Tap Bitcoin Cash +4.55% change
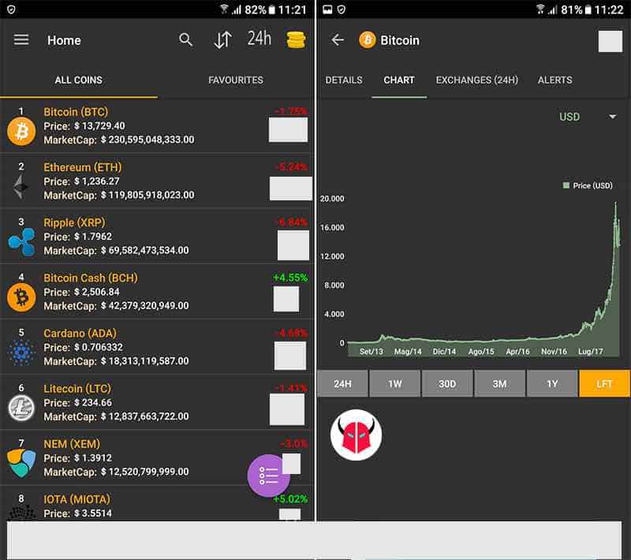The image size is (631, 560). [x=290, y=278]
